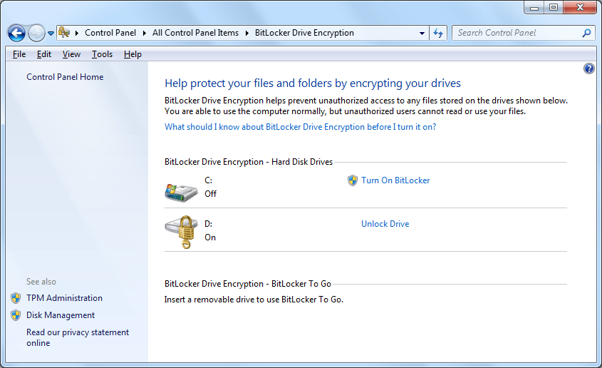The height and width of the screenshot is (368, 602).
Task: Select Control Panel breadcrumb
Action: click(x=110, y=33)
